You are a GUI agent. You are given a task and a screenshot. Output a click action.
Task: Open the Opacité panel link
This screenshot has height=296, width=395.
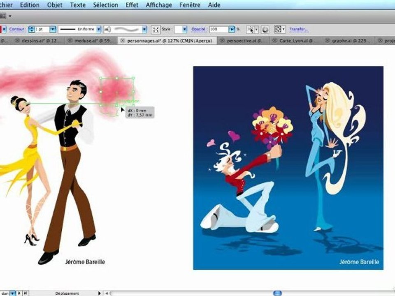198,29
